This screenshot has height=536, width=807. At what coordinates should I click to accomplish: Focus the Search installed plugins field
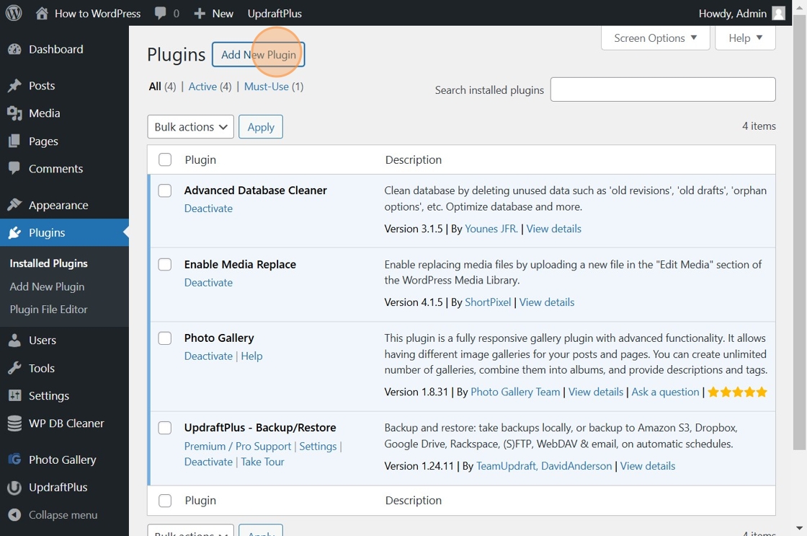[663, 89]
